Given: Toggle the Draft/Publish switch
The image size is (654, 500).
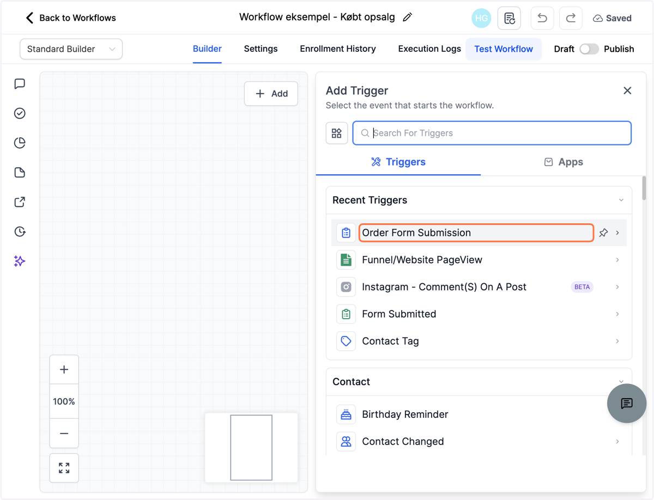Looking at the screenshot, I should 589,49.
